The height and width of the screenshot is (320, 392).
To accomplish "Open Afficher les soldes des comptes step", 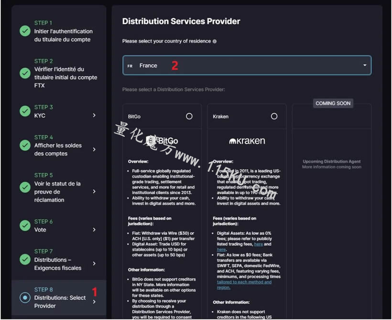I will point(58,149).
